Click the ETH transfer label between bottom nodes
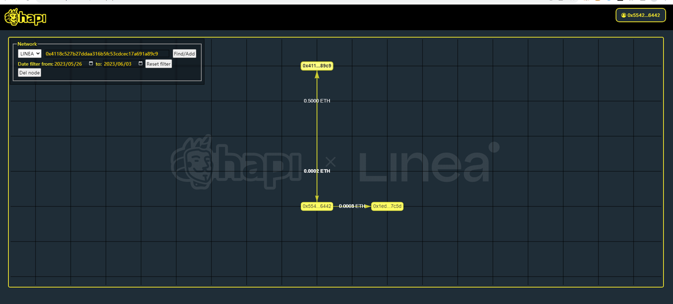Image resolution: width=673 pixels, height=304 pixels. pos(352,207)
